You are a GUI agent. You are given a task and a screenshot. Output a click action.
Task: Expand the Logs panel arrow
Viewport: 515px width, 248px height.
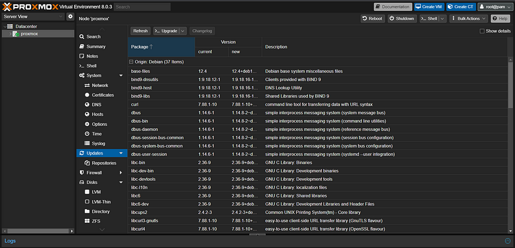pyautogui.click(x=508, y=241)
